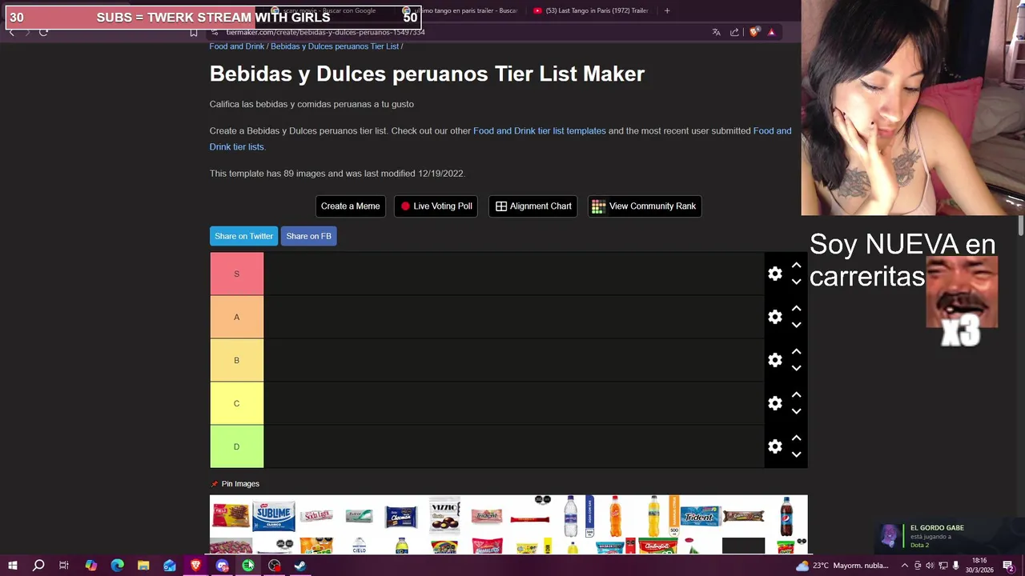Open Microsoft Edge from the taskbar
This screenshot has width=1025, height=576.
pos(117,566)
